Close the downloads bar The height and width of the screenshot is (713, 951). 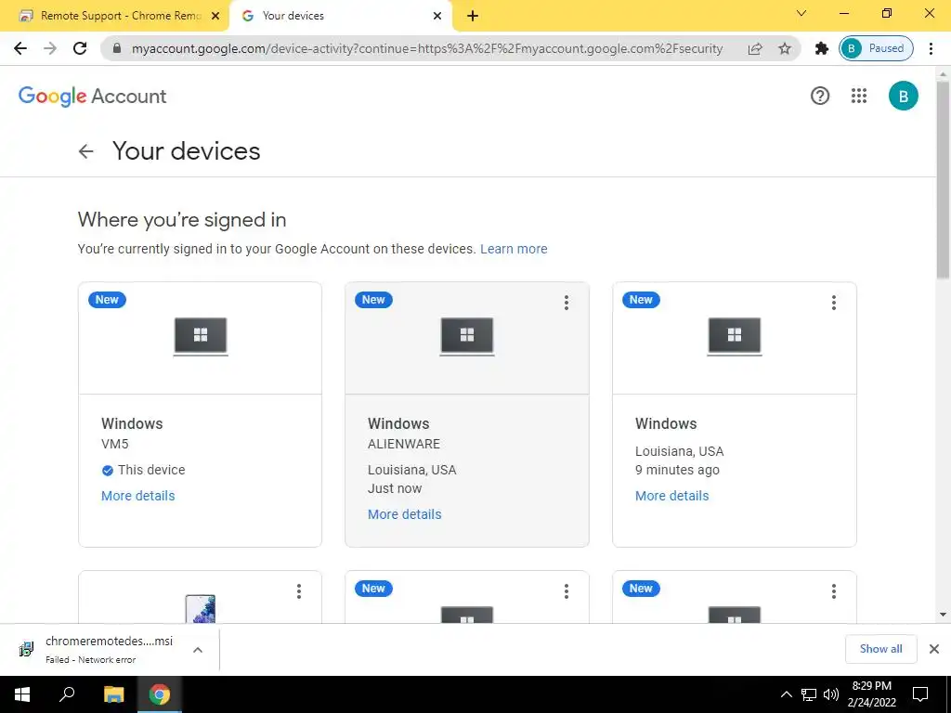click(x=934, y=649)
